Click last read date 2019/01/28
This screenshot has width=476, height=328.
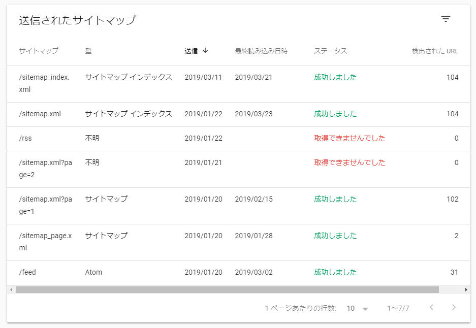253,236
